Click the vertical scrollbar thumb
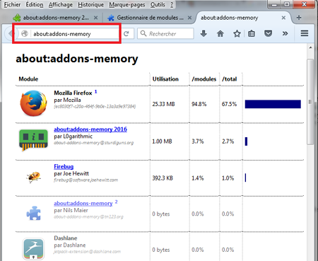Viewport: 318px width, 261px height. (x=310, y=102)
